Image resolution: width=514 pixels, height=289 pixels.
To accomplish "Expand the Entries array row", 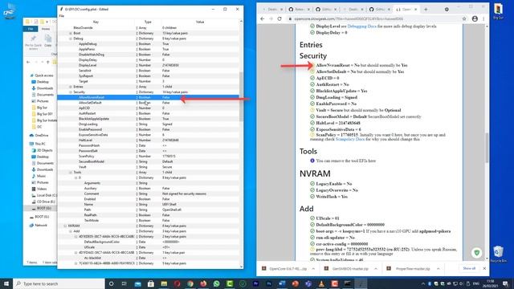I will 71,87.
